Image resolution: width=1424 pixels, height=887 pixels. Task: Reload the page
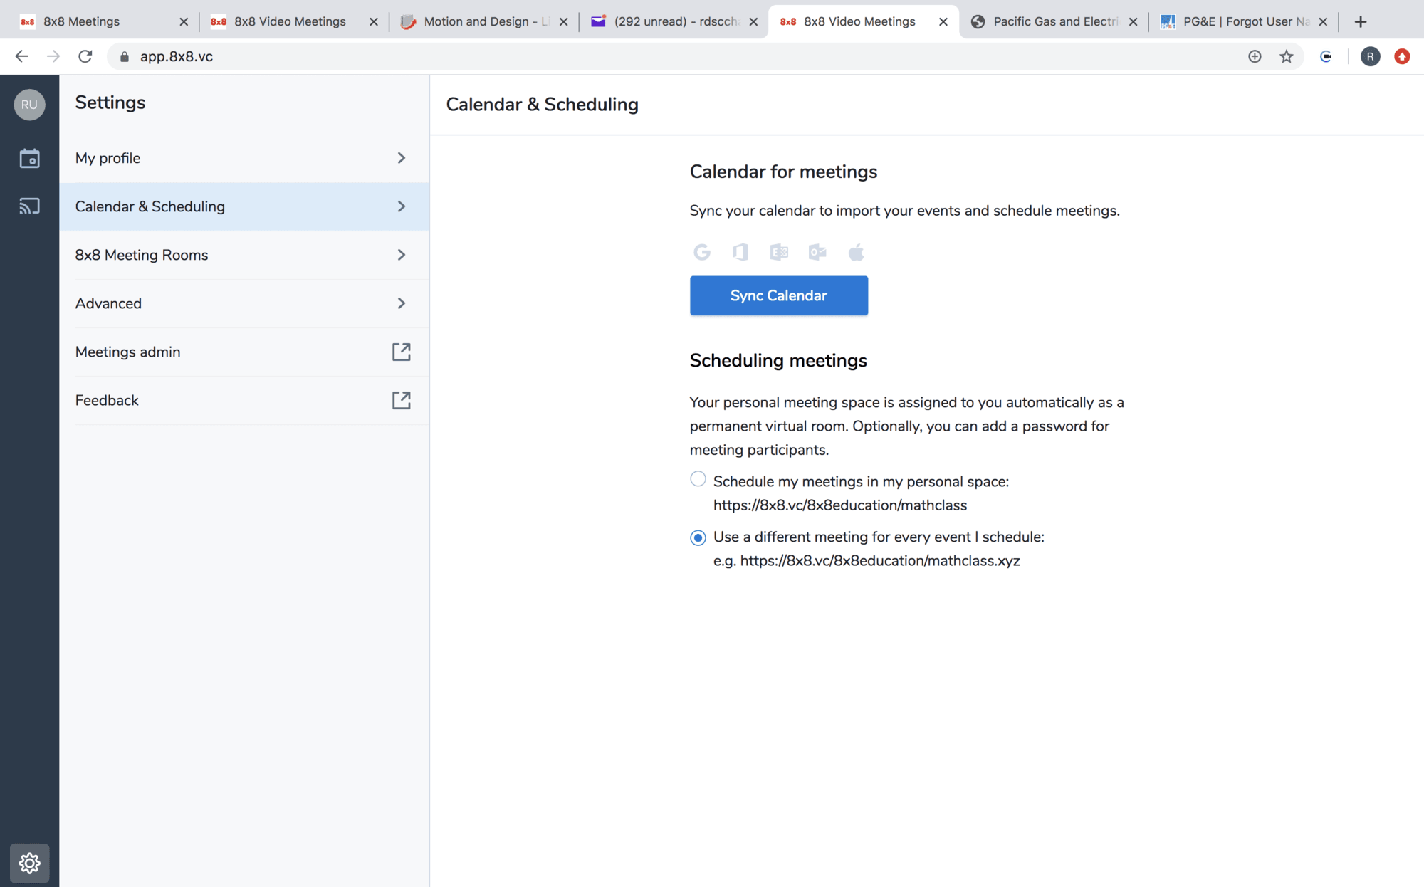click(85, 56)
